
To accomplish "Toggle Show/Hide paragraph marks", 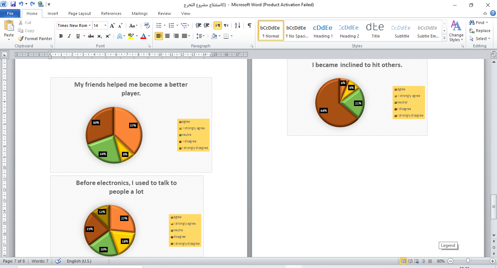I will [249, 25].
